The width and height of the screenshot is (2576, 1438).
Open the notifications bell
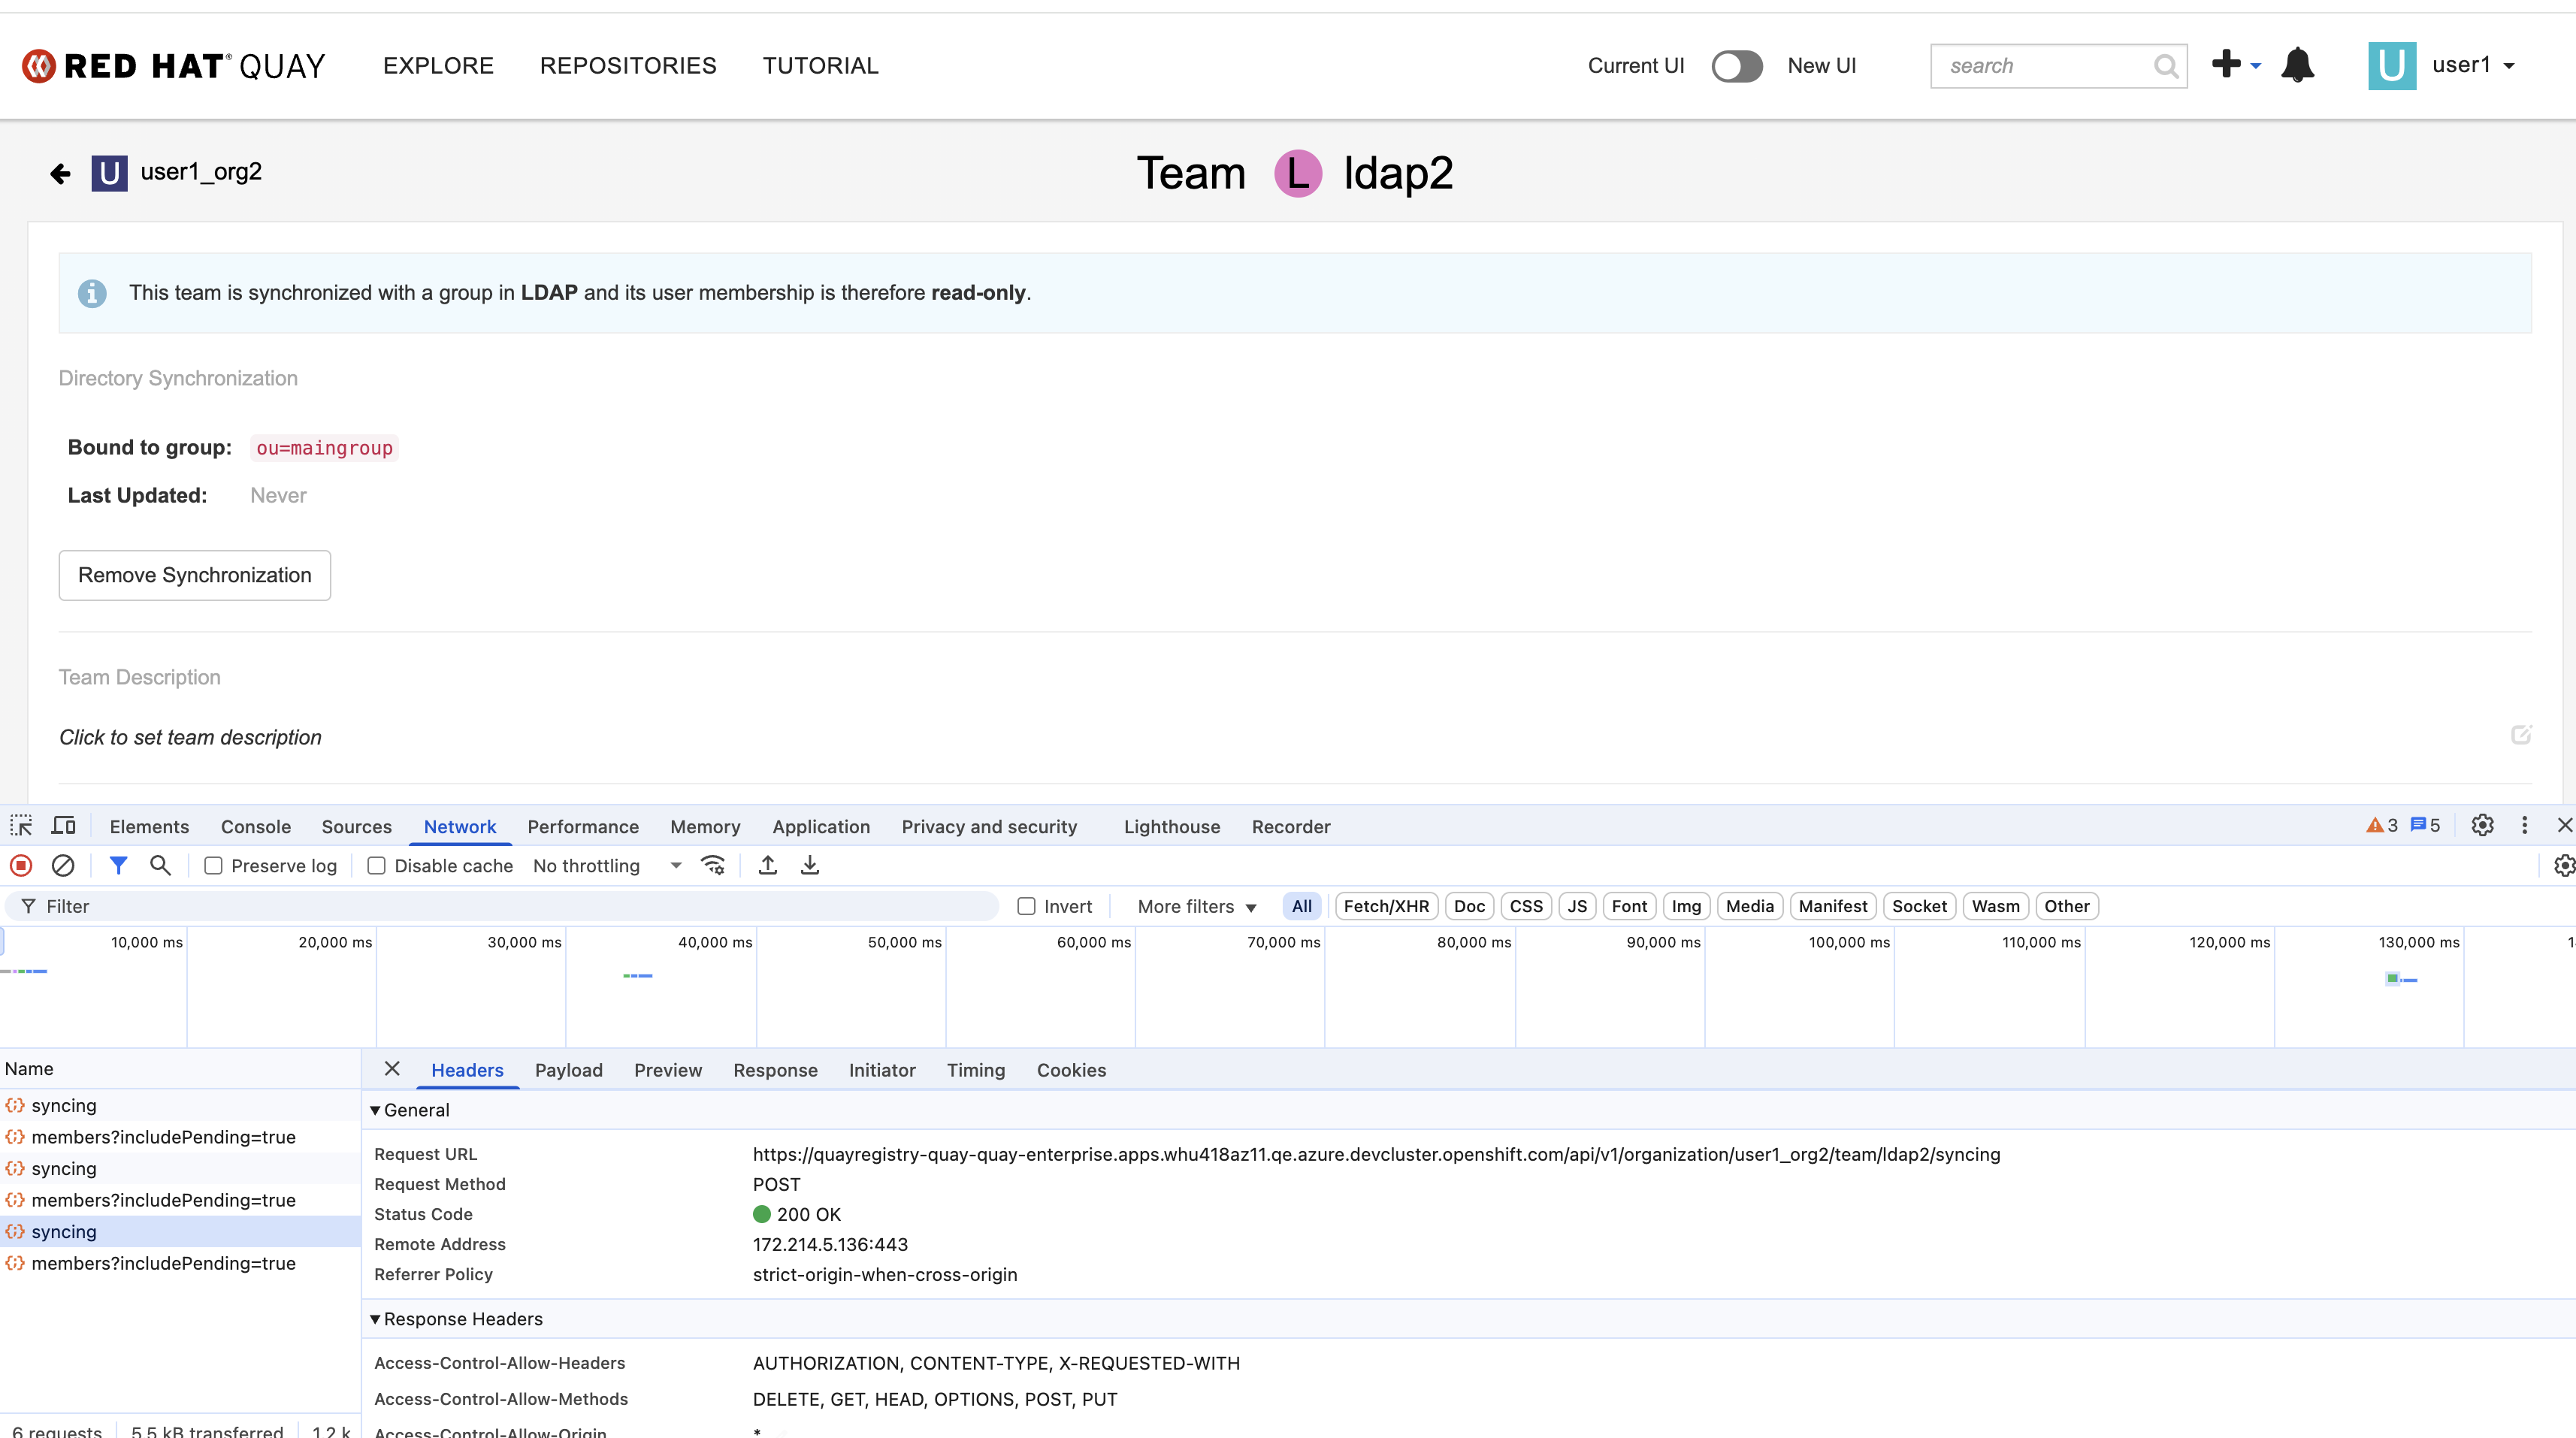click(2297, 66)
